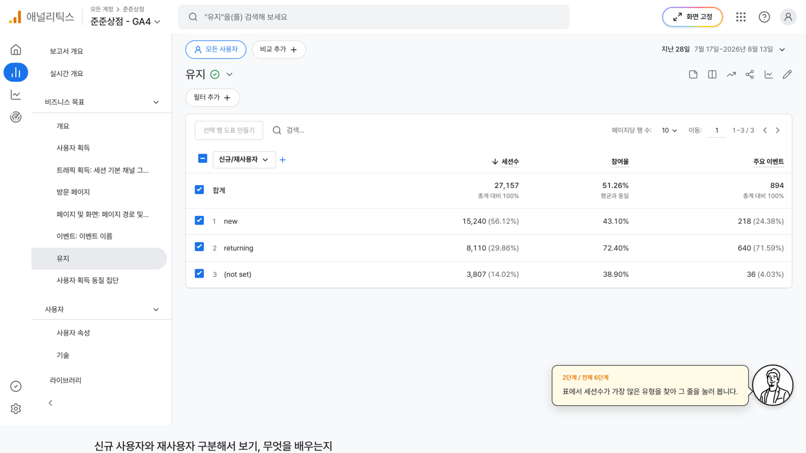Open the dropdown arrow beside 유지 title
The width and height of the screenshot is (806, 453).
(230, 74)
